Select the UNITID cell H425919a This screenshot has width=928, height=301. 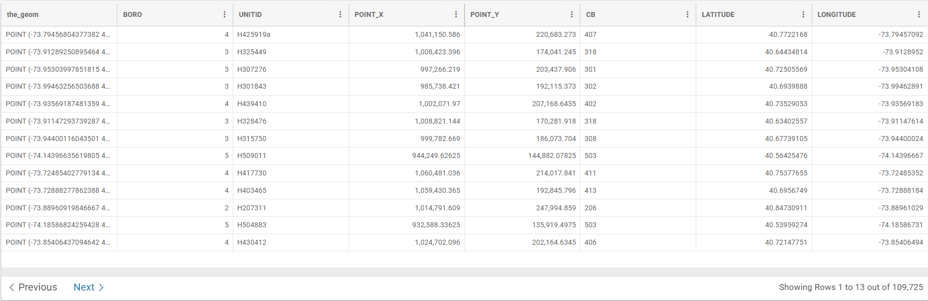click(254, 34)
